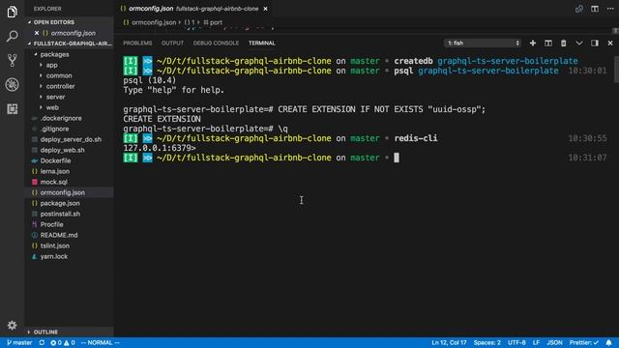Screen dimensions: 619x348
Task: Kill the terminal with trash icon
Action: point(563,43)
